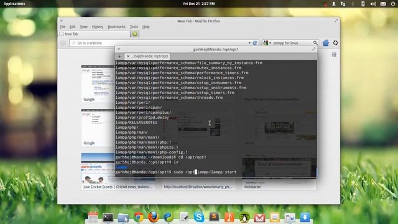The height and width of the screenshot is (224, 398).
Task: Open the search engine selector dropdown
Action: point(267,43)
